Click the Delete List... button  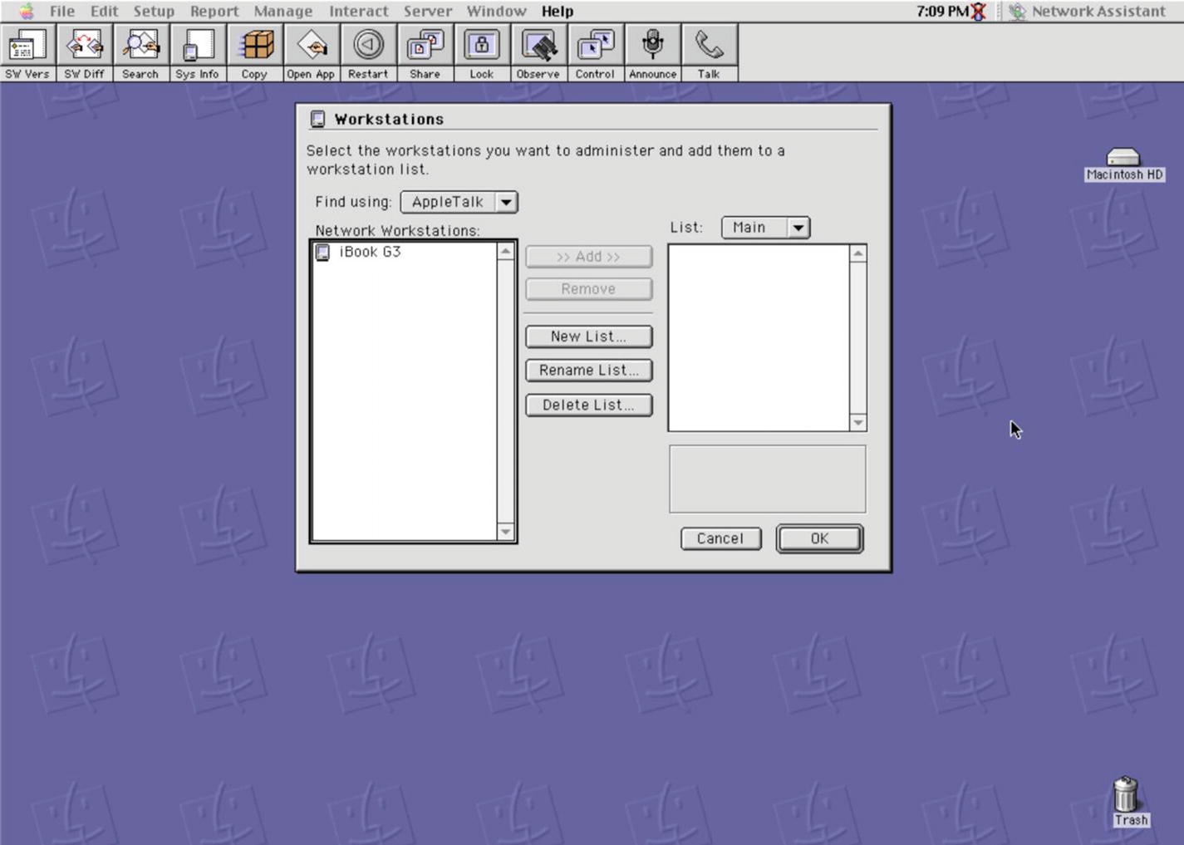[x=588, y=405]
